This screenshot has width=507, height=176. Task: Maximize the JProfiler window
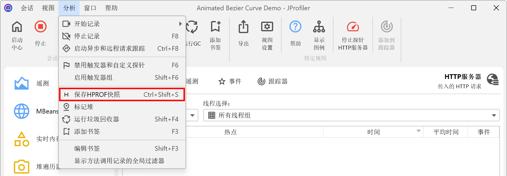[x=474, y=8]
